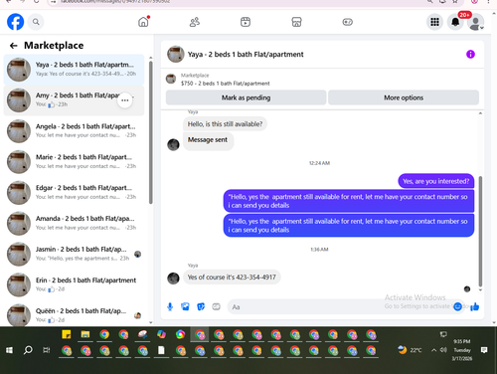
Task: Click the microphone voice clip icon
Action: (170, 306)
